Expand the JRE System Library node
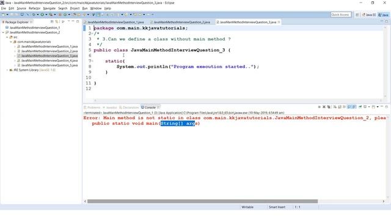Screen dimensions: 391x220 coord(7,70)
